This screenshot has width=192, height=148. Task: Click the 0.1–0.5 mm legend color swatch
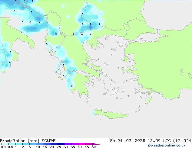[5, 144]
